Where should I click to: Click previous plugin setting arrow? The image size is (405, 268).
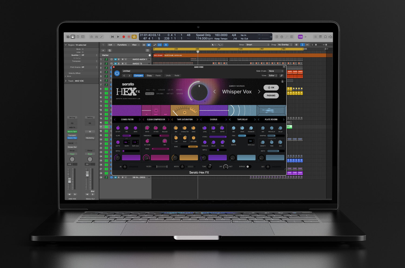(124, 76)
